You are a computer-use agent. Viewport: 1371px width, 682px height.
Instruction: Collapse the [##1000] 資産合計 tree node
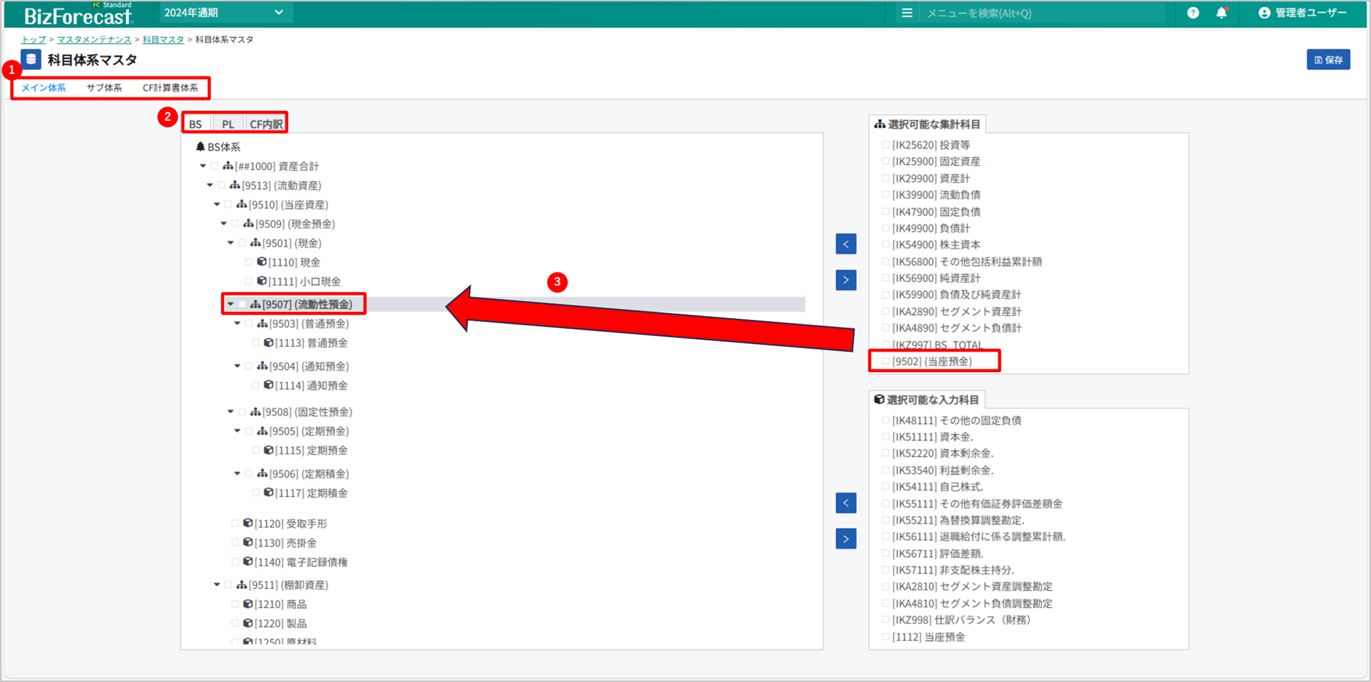point(203,166)
